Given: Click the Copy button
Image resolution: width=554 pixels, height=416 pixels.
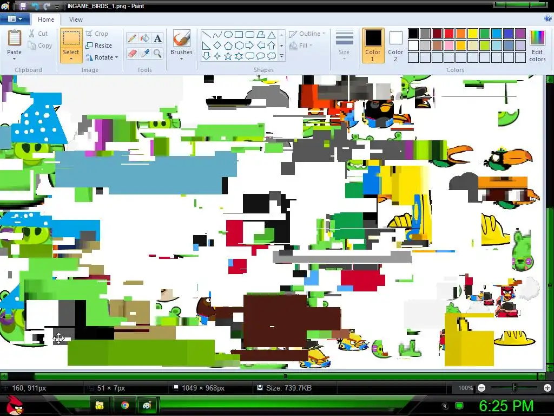Looking at the screenshot, I should tap(40, 45).
